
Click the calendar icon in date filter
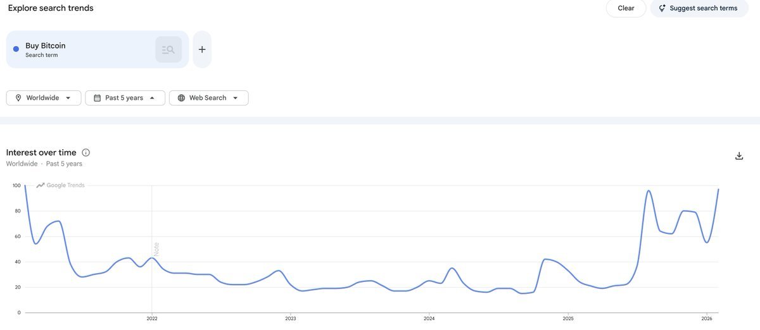[97, 98]
